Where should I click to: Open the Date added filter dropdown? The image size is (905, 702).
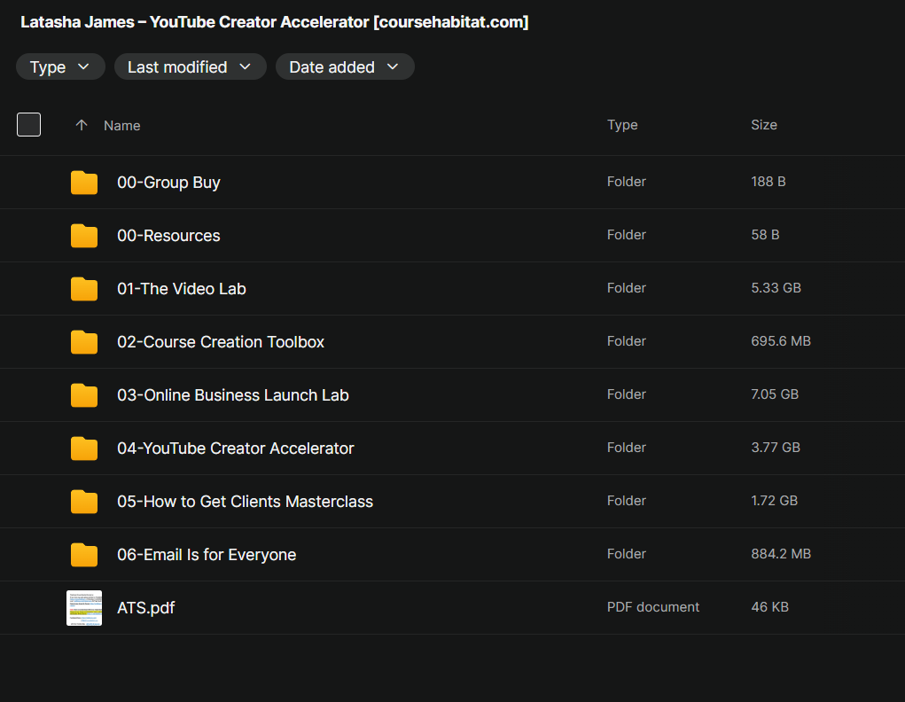[345, 67]
